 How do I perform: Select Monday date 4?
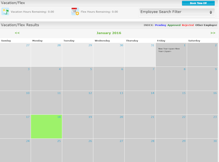[46, 78]
